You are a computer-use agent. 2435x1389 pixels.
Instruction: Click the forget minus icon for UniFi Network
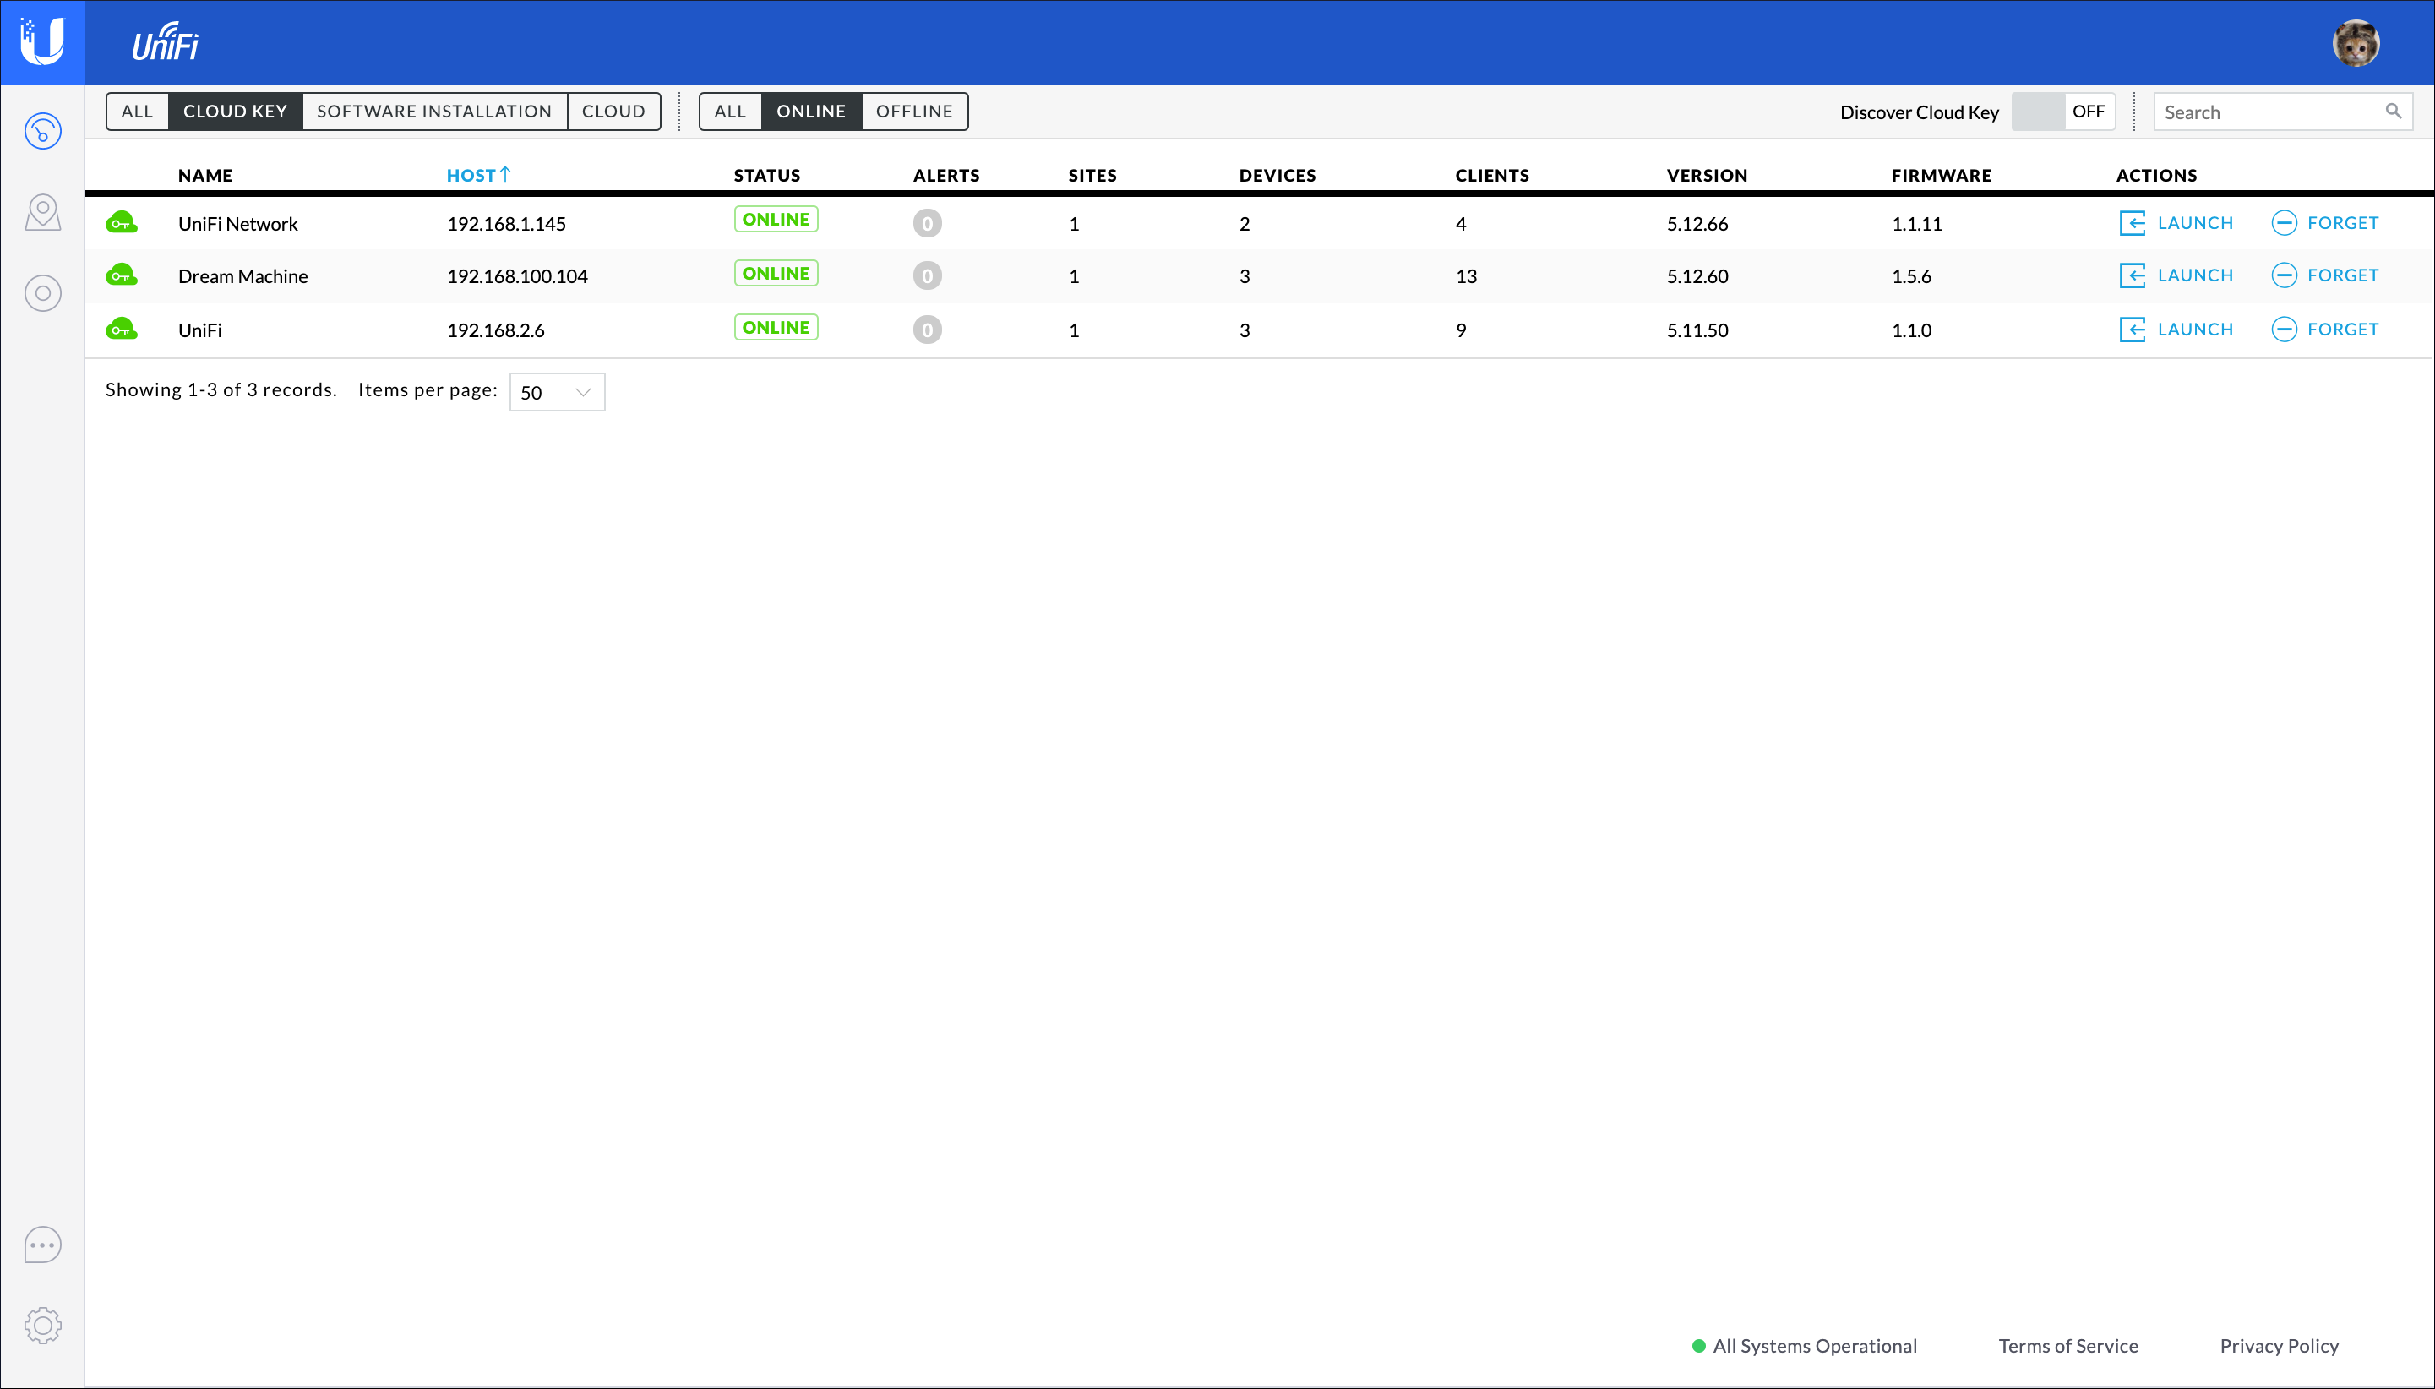click(2284, 223)
